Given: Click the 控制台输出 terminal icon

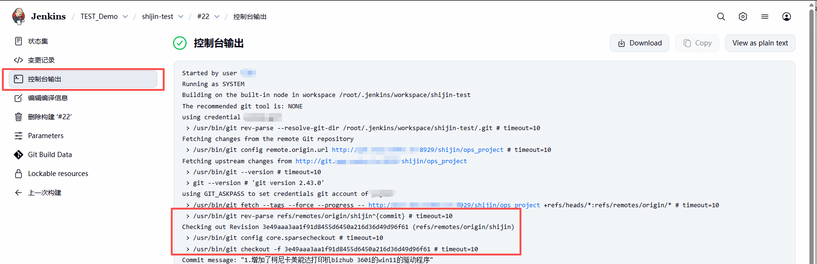Looking at the screenshot, I should click(x=19, y=79).
